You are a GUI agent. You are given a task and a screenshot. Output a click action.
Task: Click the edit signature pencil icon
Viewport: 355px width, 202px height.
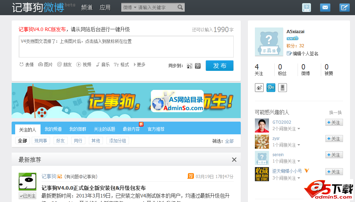click(x=289, y=54)
